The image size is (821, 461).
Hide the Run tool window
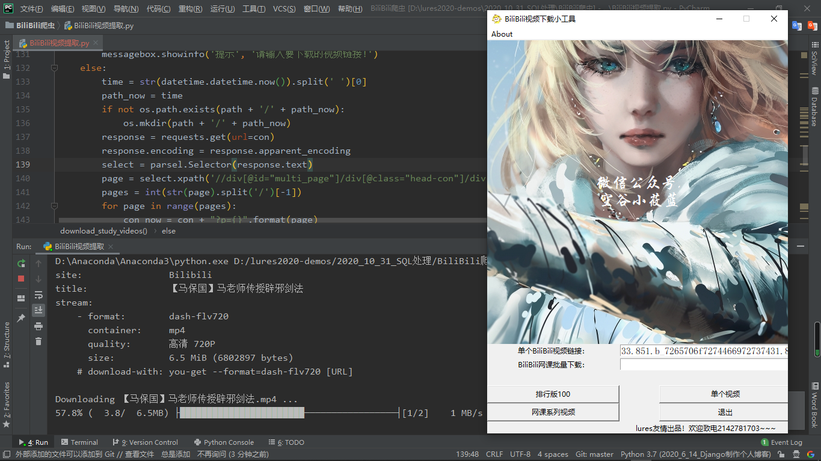click(x=800, y=246)
